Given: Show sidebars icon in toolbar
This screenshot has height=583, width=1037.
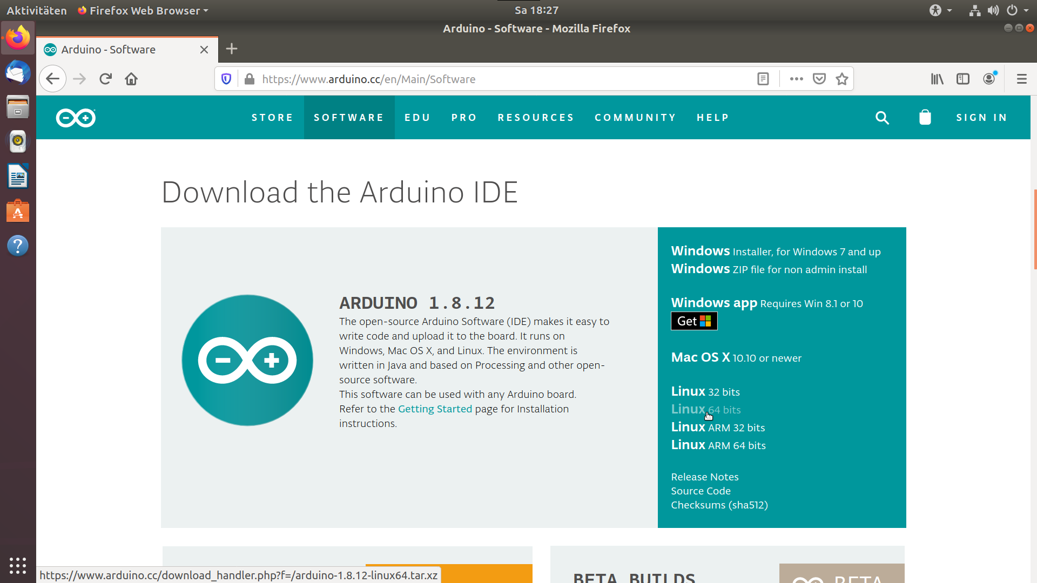Looking at the screenshot, I should pos(963,79).
